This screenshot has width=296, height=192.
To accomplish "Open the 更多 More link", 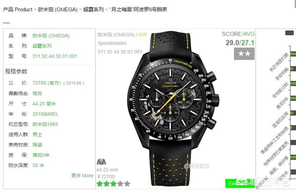I will pos(82,175).
